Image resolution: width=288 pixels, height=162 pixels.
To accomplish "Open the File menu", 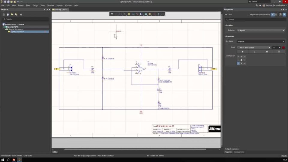I will point(3,5).
